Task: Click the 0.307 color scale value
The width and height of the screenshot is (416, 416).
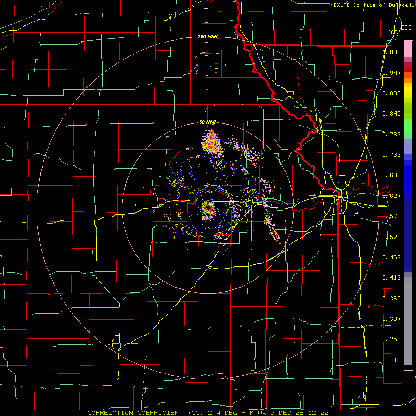Action: coord(392,319)
